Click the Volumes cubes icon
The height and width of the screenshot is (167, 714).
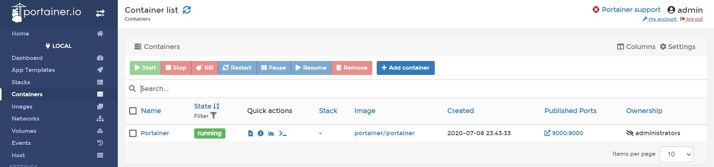coord(100,131)
